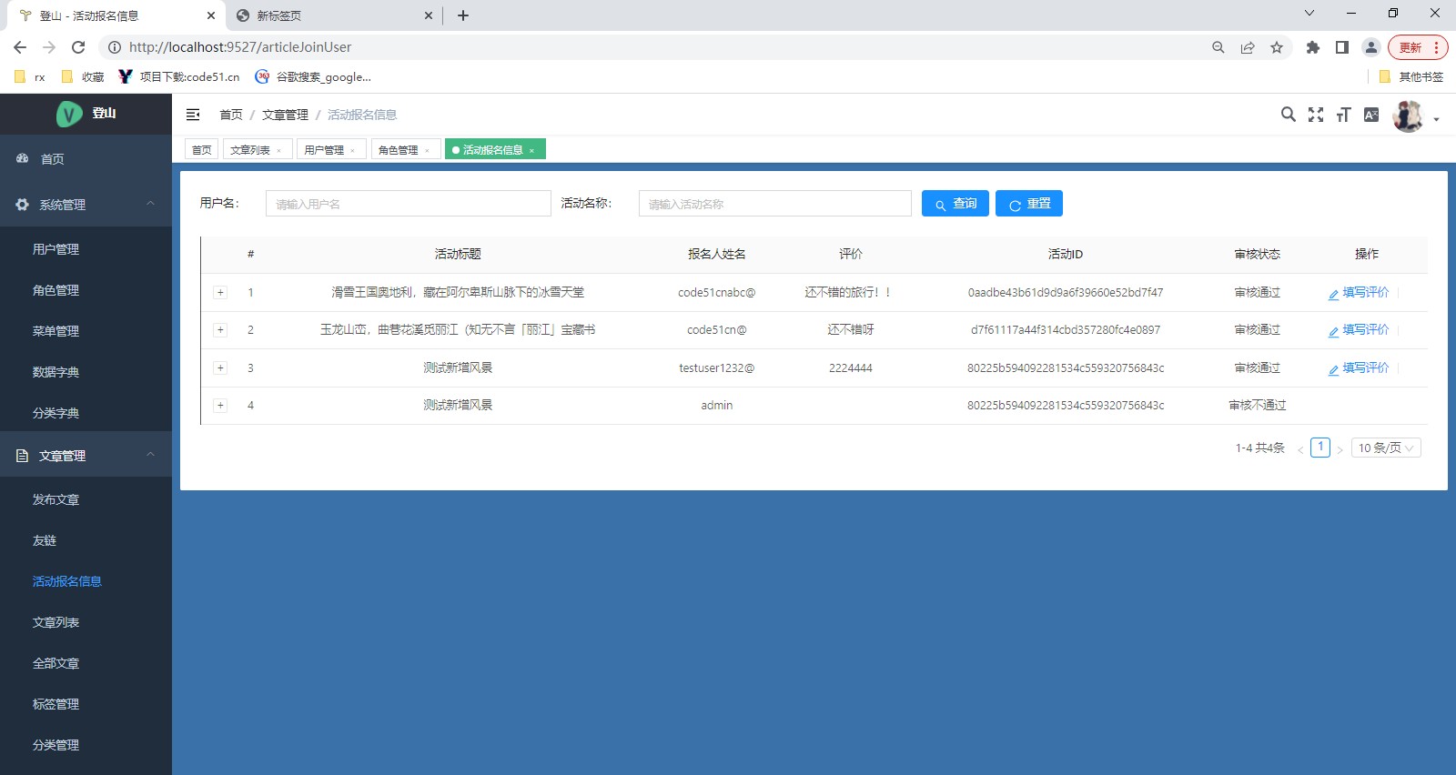Viewport: 1456px width, 775px height.
Task: Focus the 活动名称 input field
Action: 775,204
